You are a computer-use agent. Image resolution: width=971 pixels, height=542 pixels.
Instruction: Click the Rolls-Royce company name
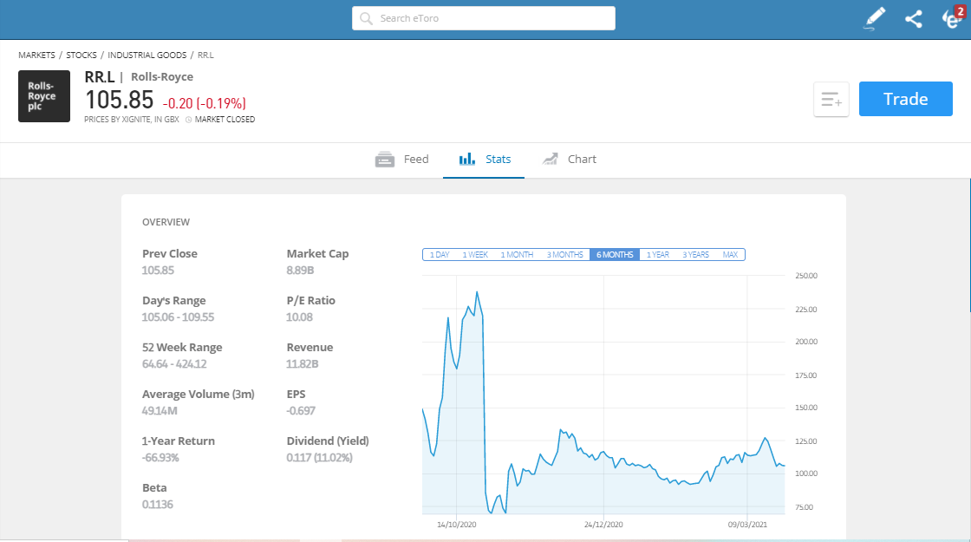click(x=162, y=77)
